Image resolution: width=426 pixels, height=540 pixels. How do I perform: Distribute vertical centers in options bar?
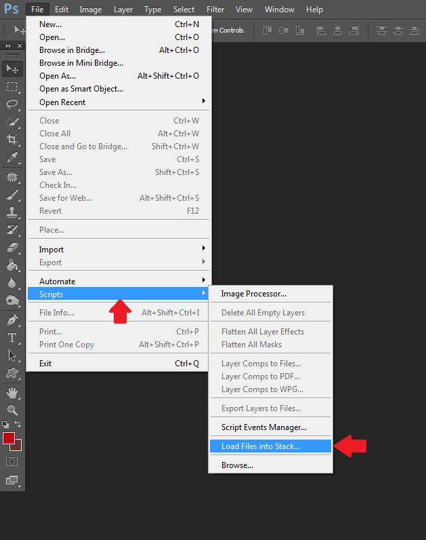click(x=398, y=31)
